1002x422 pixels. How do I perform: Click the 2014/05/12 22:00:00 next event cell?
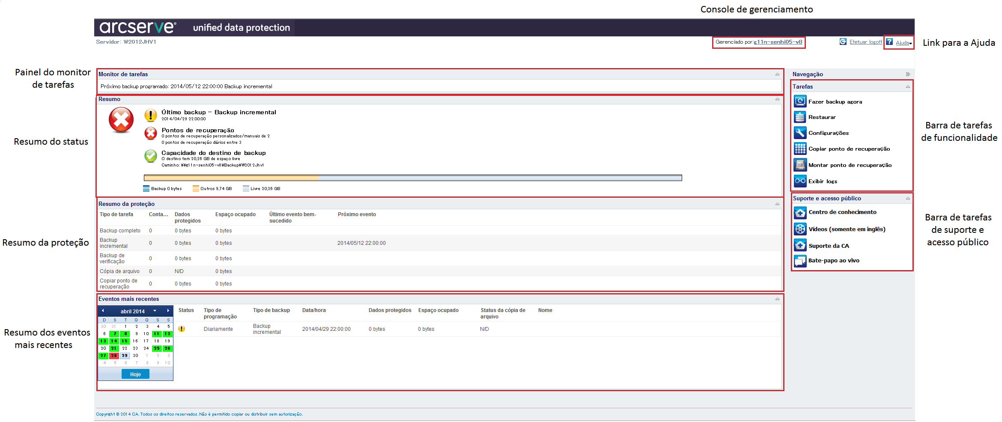click(361, 243)
